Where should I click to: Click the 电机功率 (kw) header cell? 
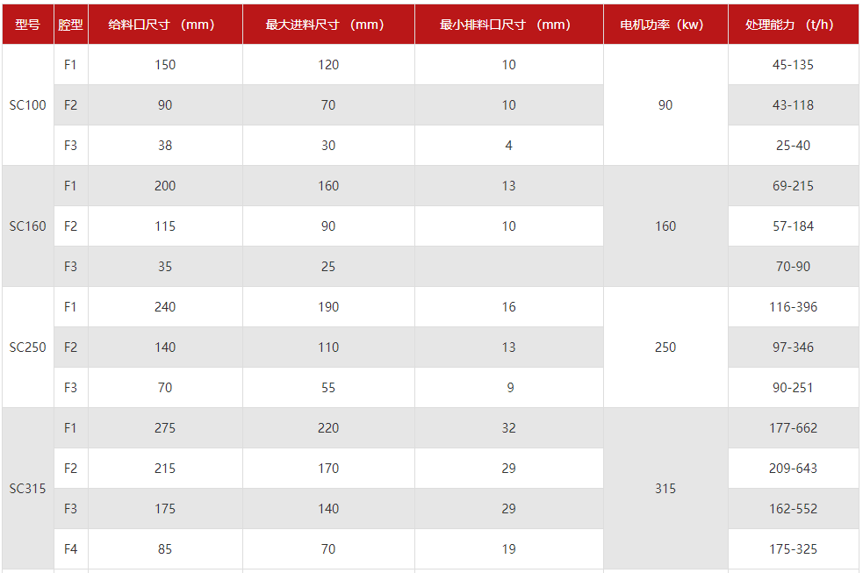point(666,25)
